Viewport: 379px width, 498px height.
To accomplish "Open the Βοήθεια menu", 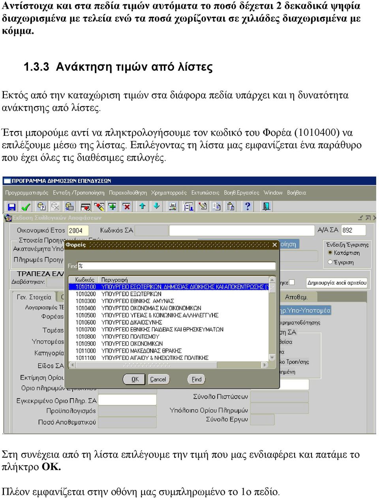I will (x=296, y=193).
